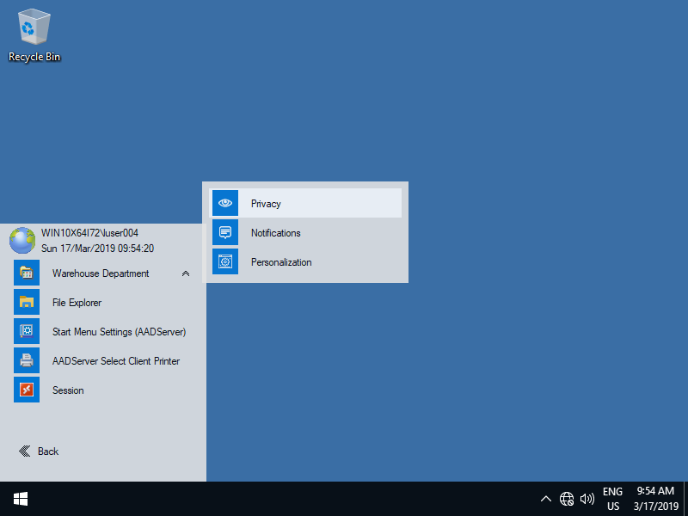This screenshot has width=688, height=516.
Task: Go Back in the start menu
Action: [39, 451]
